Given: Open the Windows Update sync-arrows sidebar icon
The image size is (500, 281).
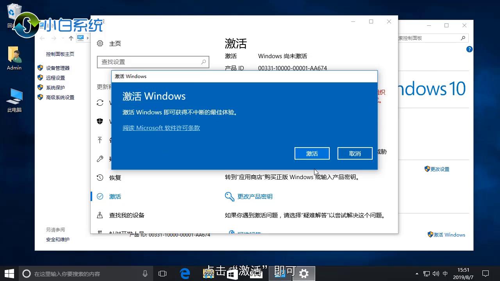Looking at the screenshot, I should [100, 103].
